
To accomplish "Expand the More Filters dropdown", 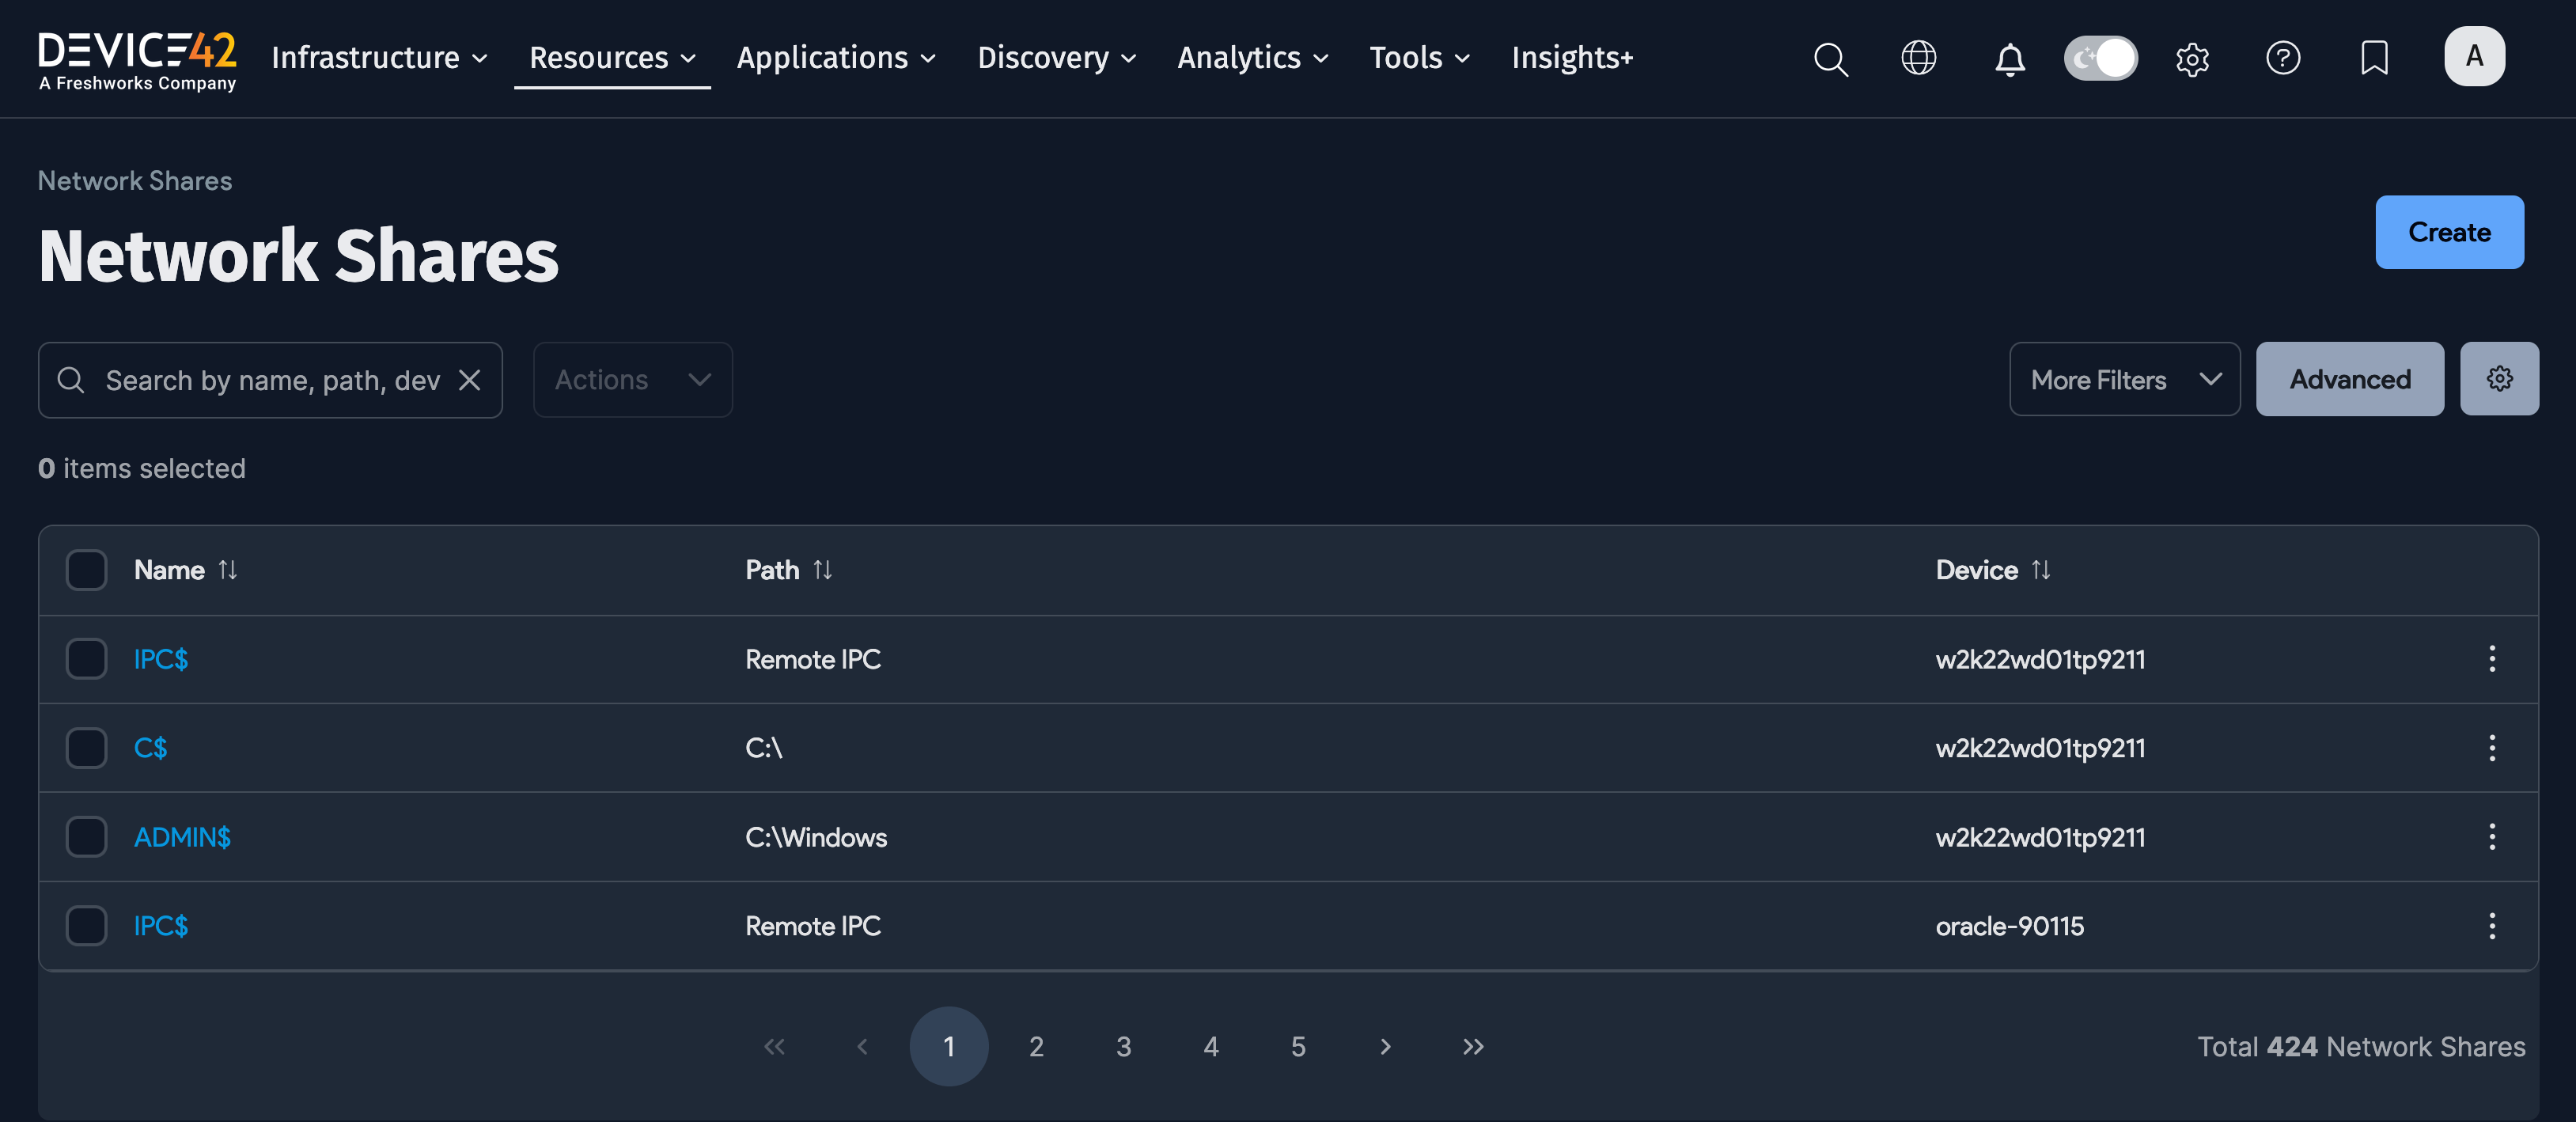I will 2124,379.
